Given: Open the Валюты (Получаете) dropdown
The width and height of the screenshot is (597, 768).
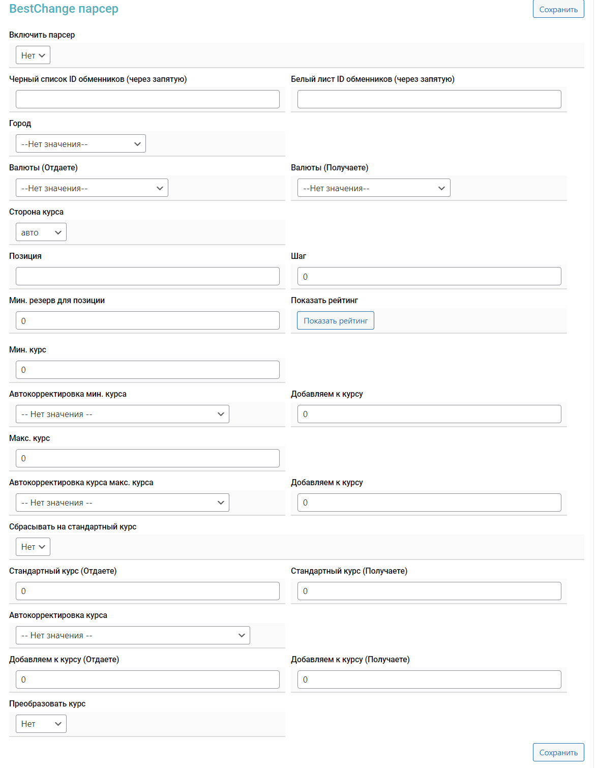Looking at the screenshot, I should (374, 188).
